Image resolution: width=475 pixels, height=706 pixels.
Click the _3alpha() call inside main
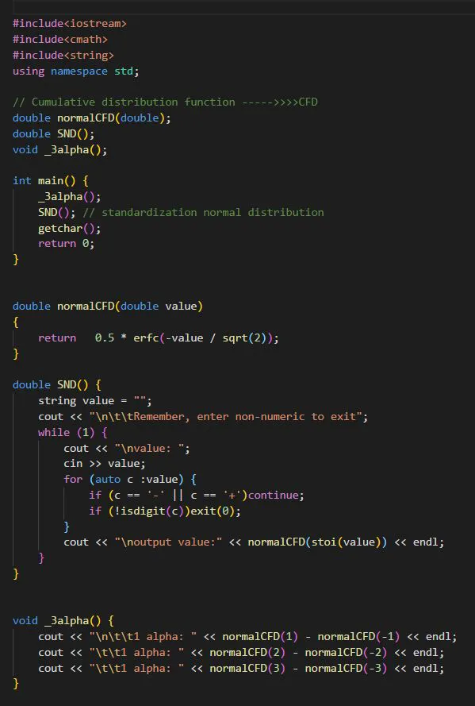click(70, 197)
